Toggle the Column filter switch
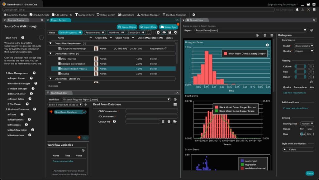The image size is (319, 180). click(x=300, y=66)
